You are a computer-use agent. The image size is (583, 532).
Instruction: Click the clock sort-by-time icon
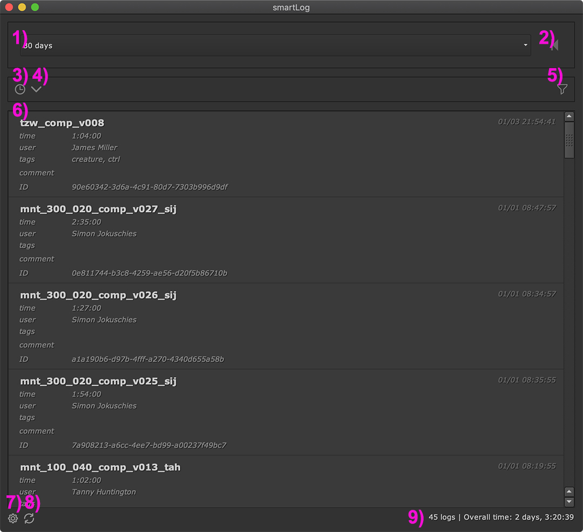click(x=20, y=90)
